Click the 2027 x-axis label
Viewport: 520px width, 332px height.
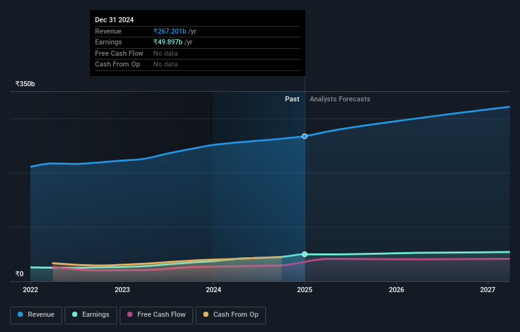pyautogui.click(x=488, y=290)
